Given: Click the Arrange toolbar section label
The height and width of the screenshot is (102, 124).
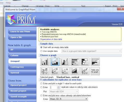Looking at the screenshot, I should click(x=40, y=6).
